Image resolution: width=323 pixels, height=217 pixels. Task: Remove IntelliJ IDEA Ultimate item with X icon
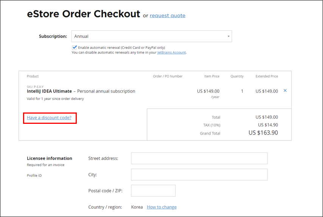tap(285, 91)
